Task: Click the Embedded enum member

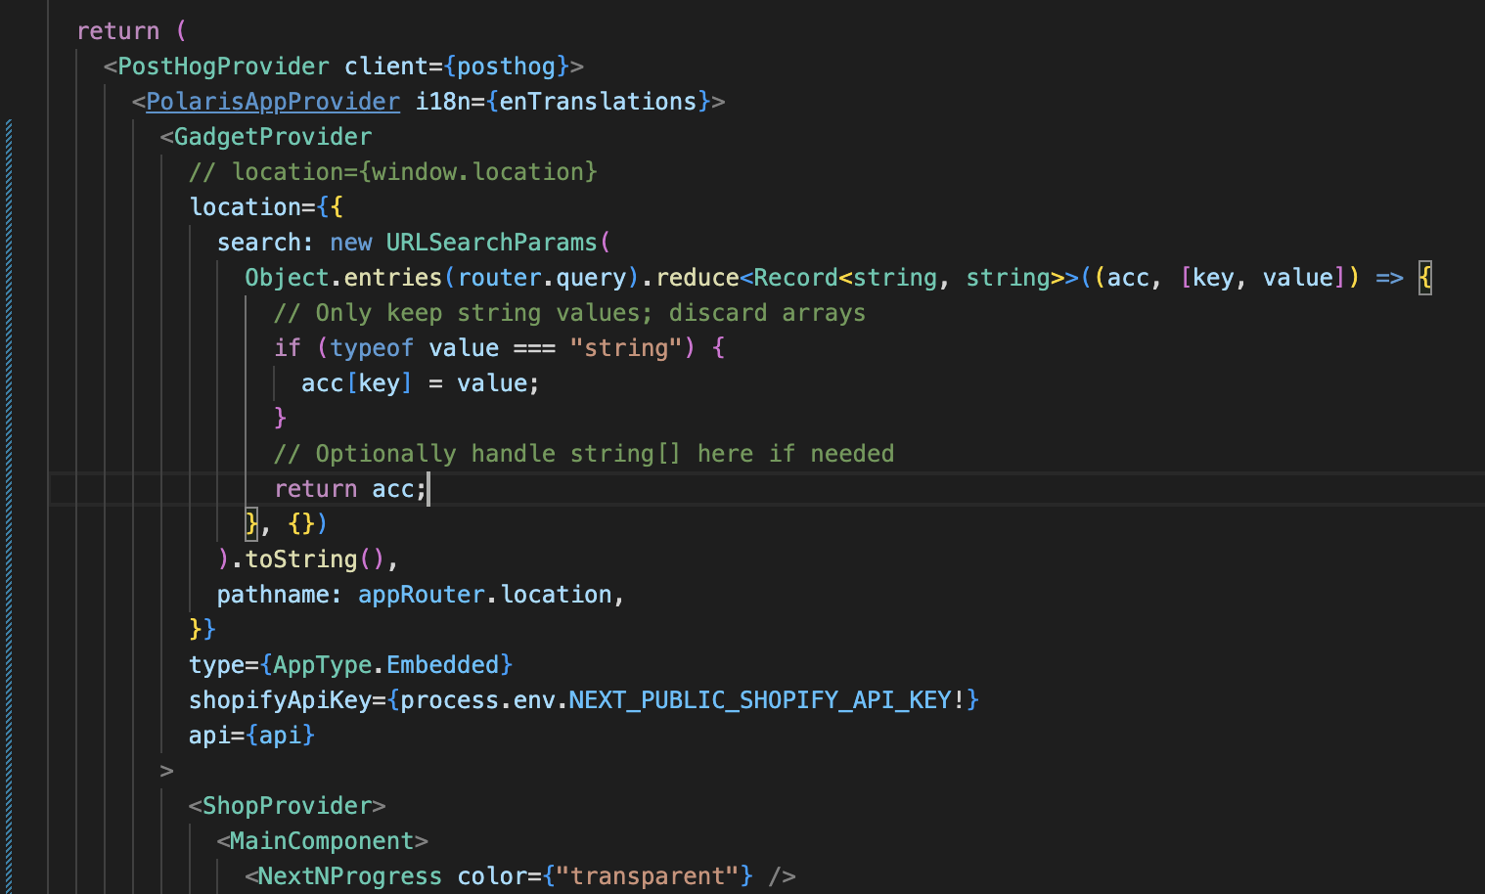Action: [x=443, y=665]
